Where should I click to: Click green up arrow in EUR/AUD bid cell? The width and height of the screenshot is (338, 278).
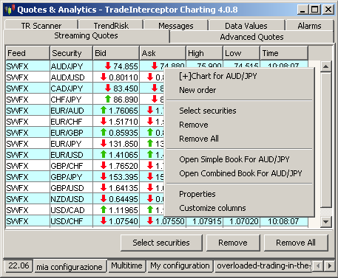click(104, 110)
